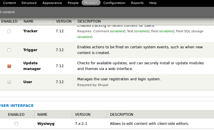The width and height of the screenshot is (214, 130).
Task: Click the Trigger module name label
Action: pos(30,50)
